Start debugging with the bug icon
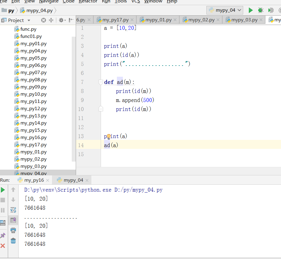The image size is (281, 259). 261,10
